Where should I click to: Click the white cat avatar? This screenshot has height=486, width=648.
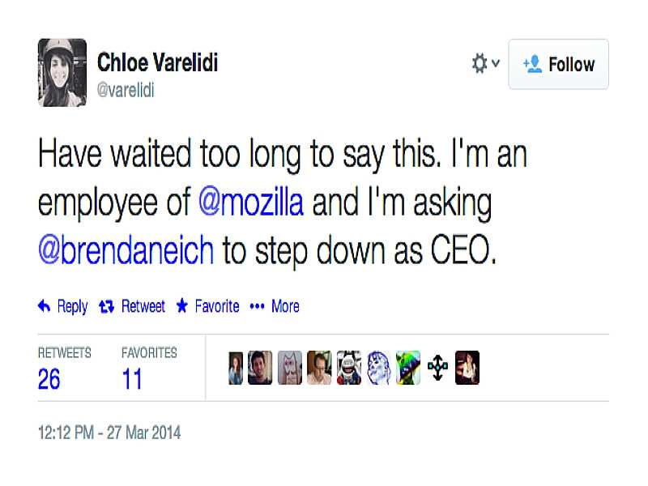coord(290,368)
